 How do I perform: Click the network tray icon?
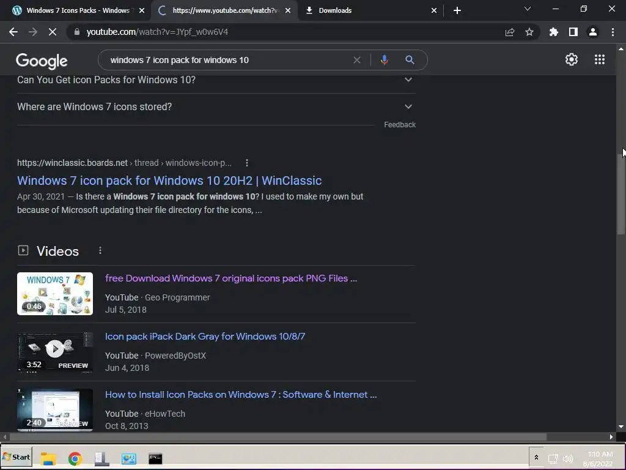point(553,458)
